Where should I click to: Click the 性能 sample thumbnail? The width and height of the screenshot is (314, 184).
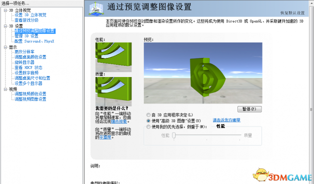(x=113, y=57)
